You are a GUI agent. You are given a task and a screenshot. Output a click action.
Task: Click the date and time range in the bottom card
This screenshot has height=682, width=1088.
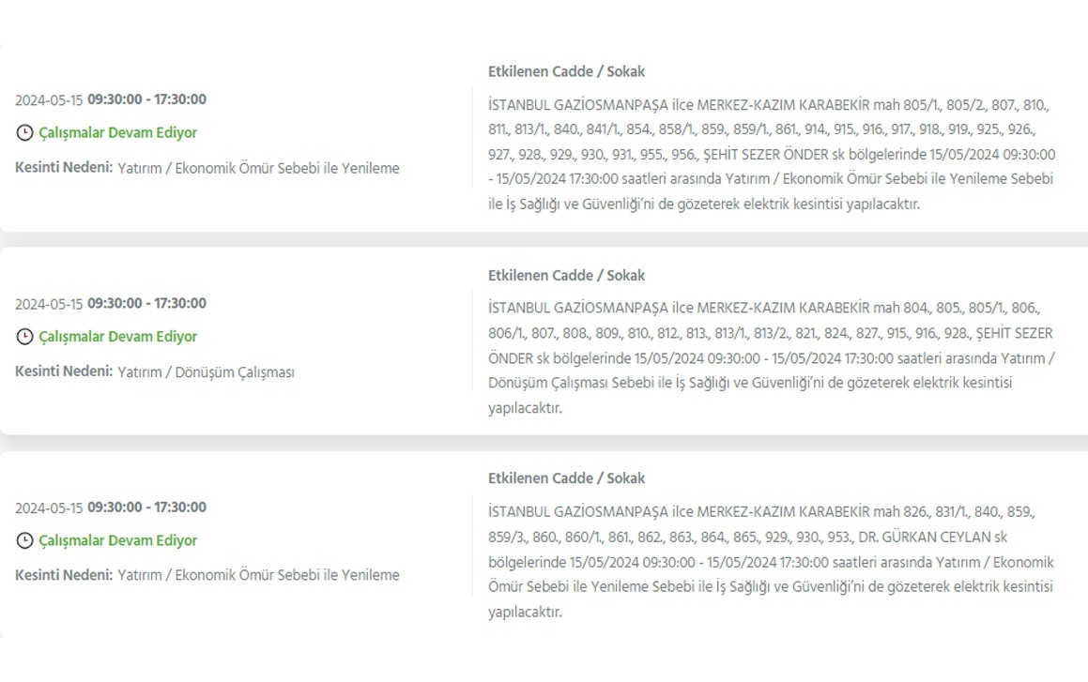coord(111,508)
